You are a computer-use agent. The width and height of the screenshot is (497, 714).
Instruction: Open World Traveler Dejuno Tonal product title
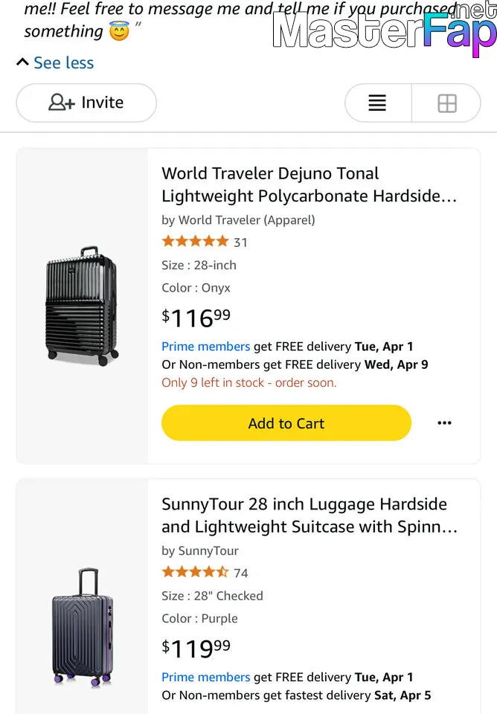pyautogui.click(x=309, y=184)
